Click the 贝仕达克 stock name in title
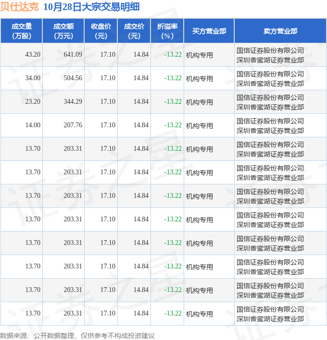This screenshot has width=327, height=340. point(20,7)
